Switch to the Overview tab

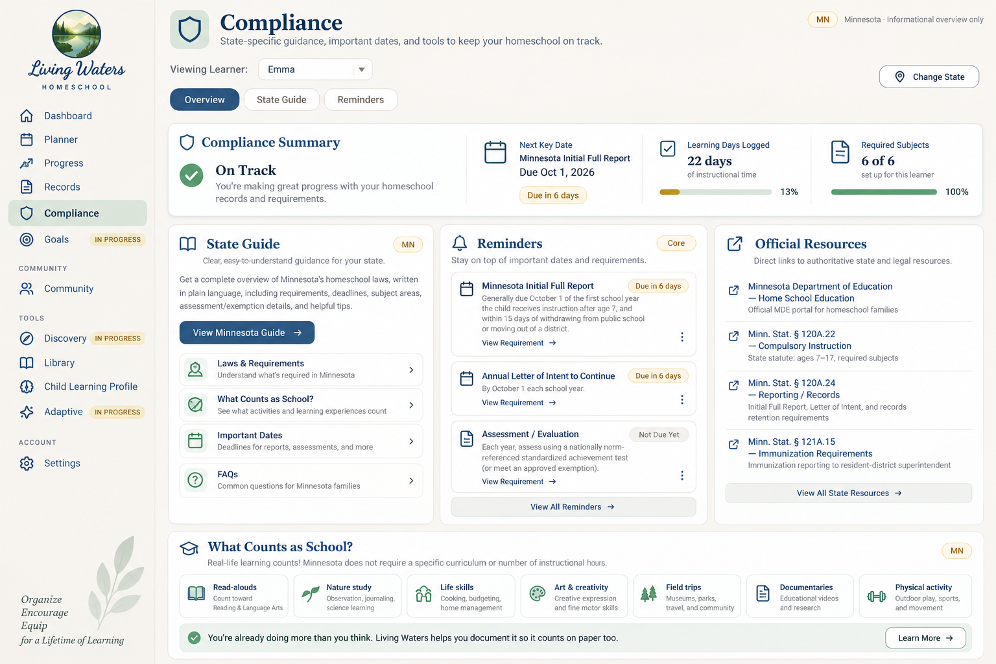[x=205, y=100]
